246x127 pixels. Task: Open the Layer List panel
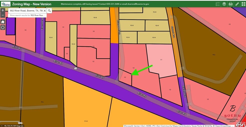pos(224,4)
